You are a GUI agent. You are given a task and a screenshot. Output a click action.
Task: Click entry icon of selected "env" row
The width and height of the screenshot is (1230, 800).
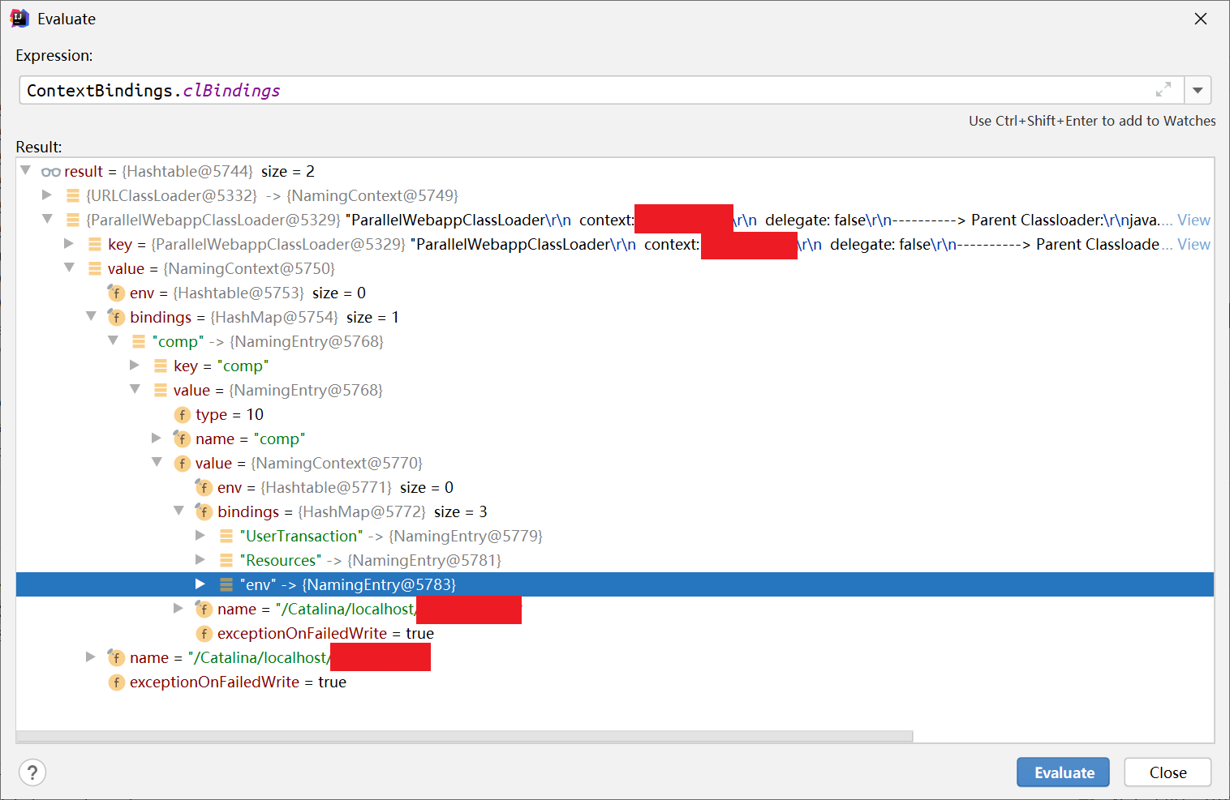[226, 584]
